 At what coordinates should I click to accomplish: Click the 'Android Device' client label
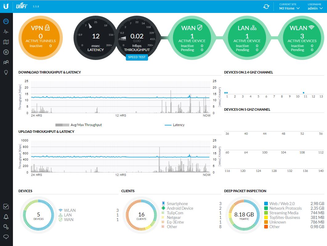point(180,208)
